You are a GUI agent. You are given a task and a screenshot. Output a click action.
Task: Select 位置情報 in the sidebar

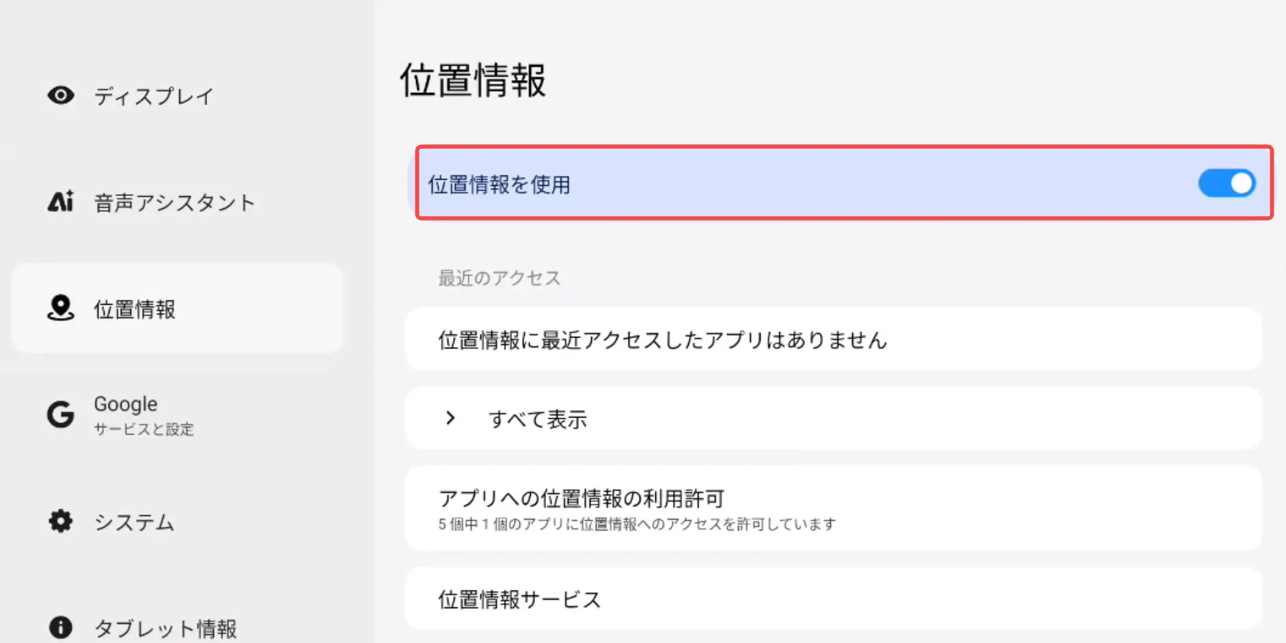point(135,310)
